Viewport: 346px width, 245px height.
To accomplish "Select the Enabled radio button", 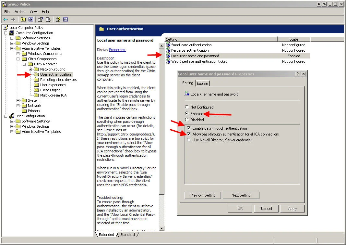I will click(x=187, y=113).
